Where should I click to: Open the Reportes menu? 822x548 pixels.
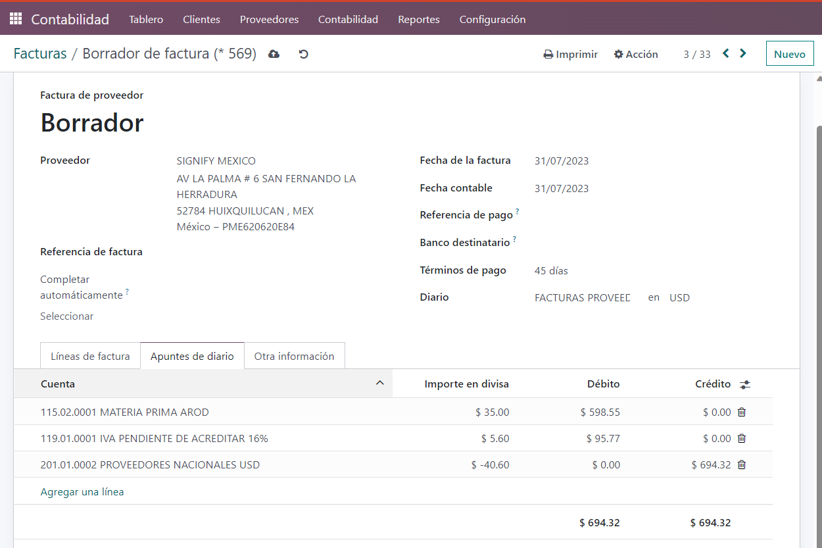tap(418, 20)
